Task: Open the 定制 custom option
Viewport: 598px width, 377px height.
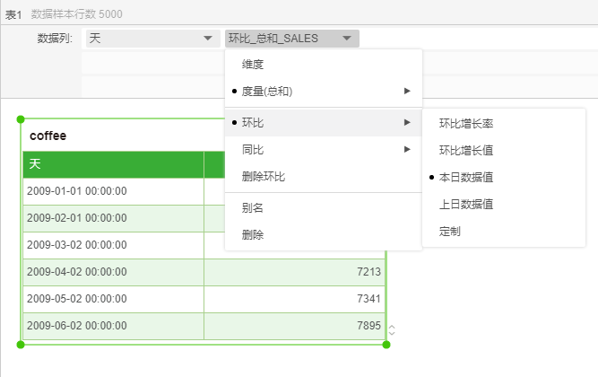Action: [450, 232]
